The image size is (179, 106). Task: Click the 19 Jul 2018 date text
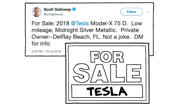pyautogui.click(x=53, y=51)
